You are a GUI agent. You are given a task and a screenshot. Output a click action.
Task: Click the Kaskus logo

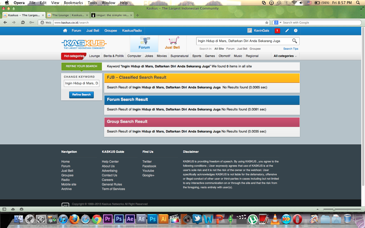[x=84, y=44]
